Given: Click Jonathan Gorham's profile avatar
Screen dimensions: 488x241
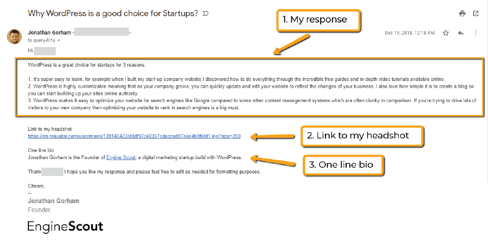Looking at the screenshot, I should point(13,36).
